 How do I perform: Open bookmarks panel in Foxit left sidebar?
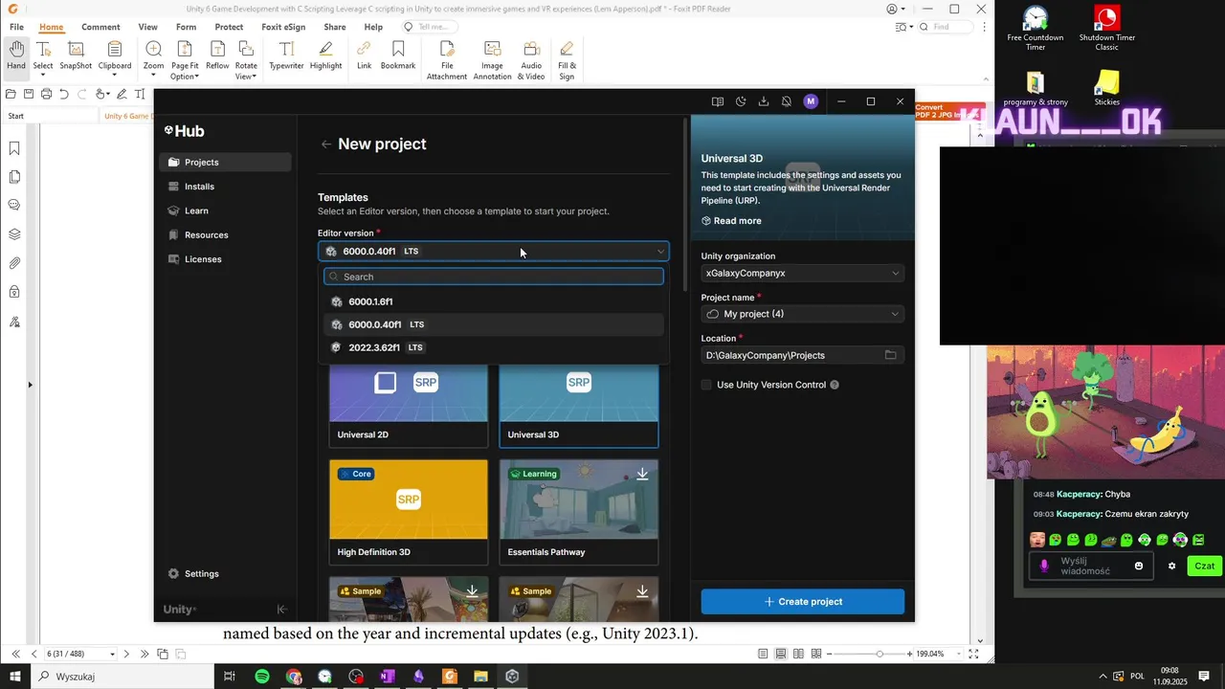point(14,148)
